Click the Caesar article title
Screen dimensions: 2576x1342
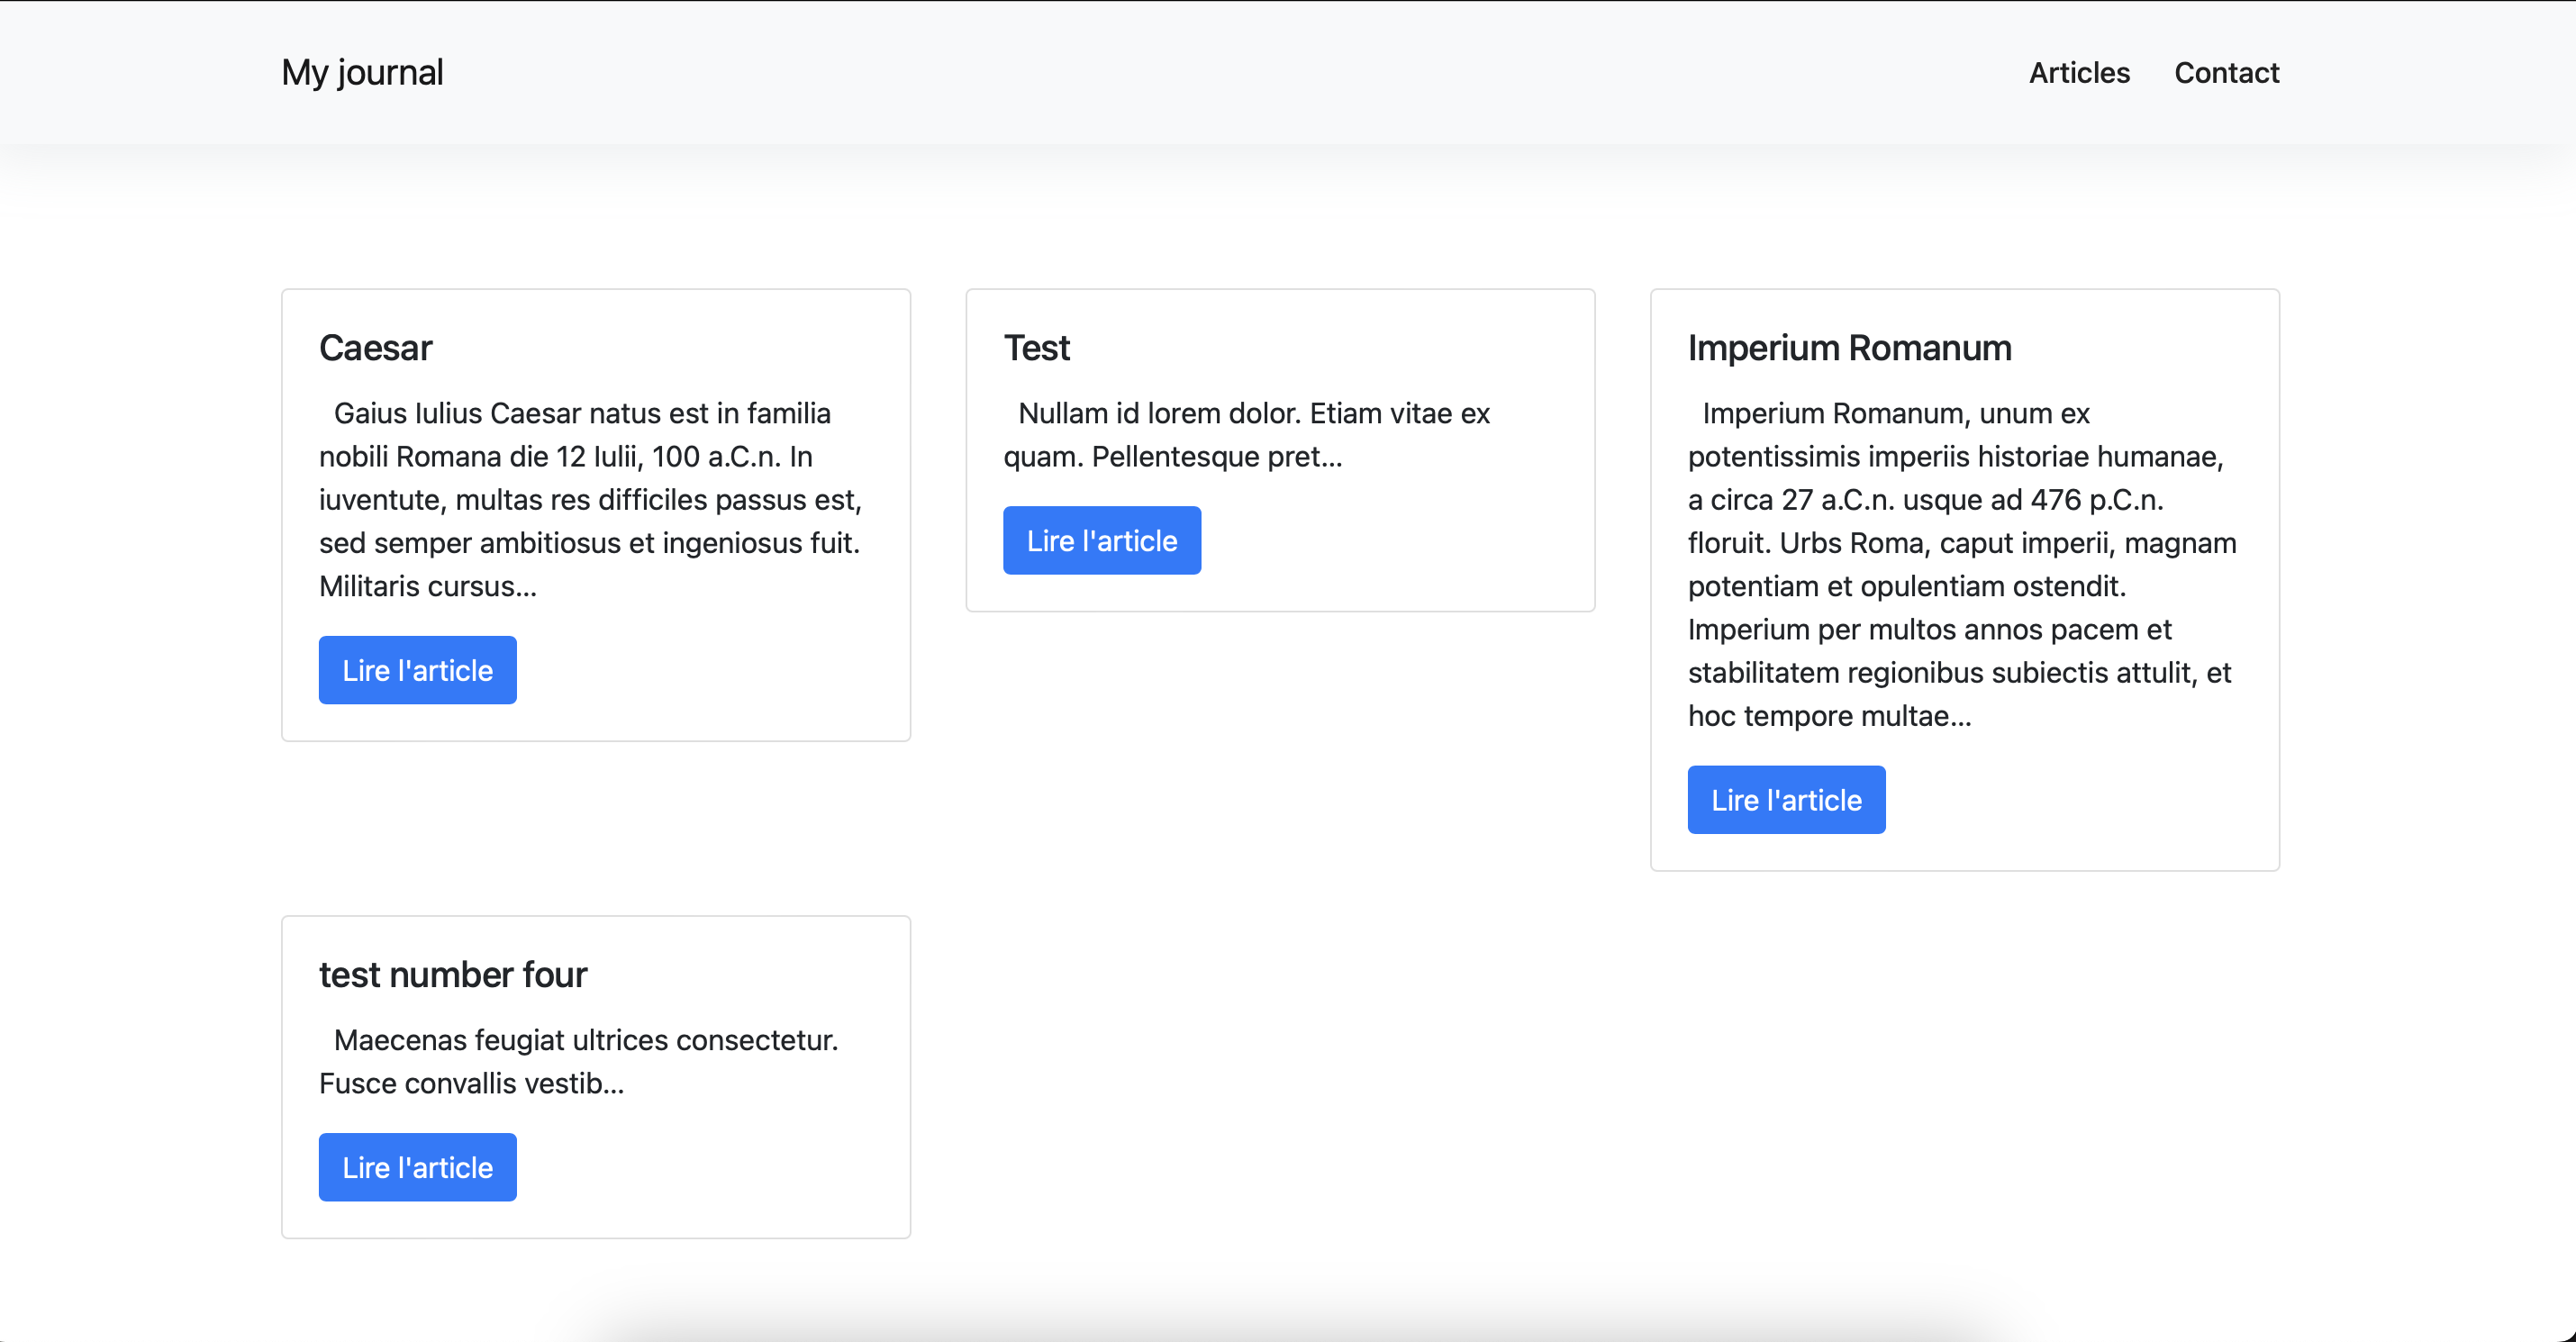point(375,348)
